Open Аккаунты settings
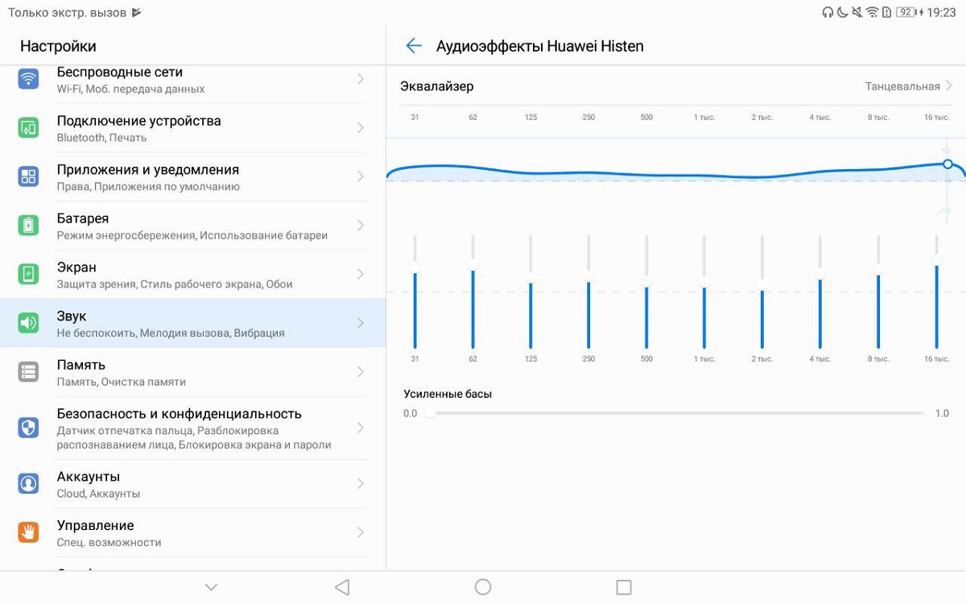Screen dimensions: 966x604 [x=193, y=483]
